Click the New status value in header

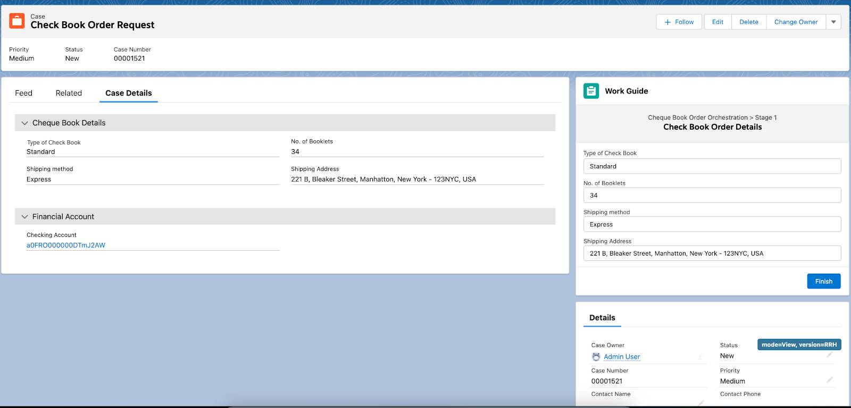(72, 58)
